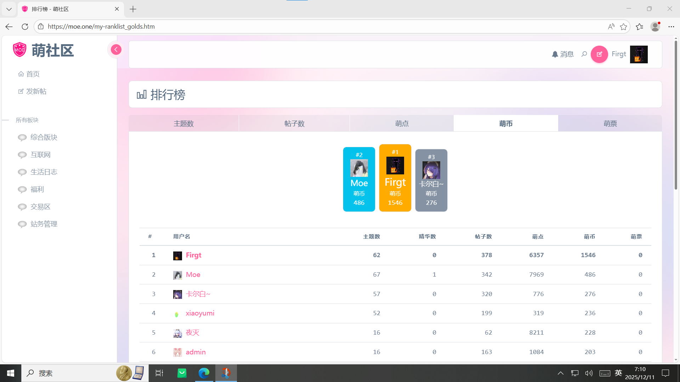The width and height of the screenshot is (680, 382).
Task: Click the search magnifier icon in header
Action: (x=584, y=54)
